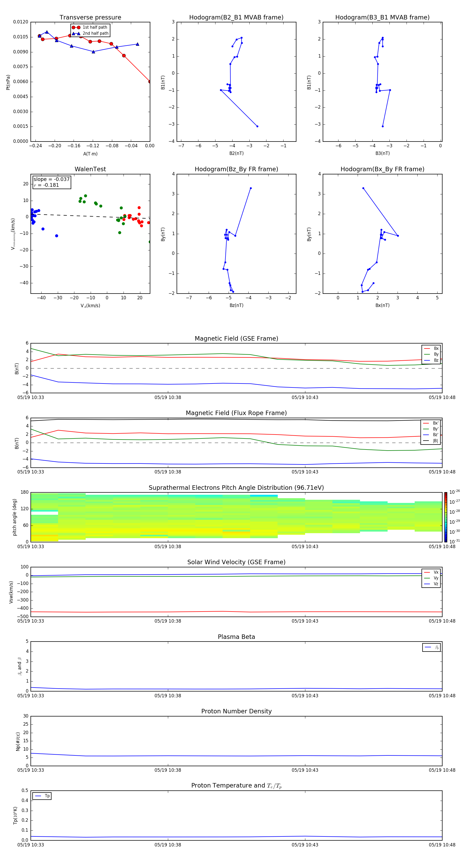Image resolution: width=473 pixels, height=868 pixels.
Task: Click the '05/19 10:38' tick under GSE magnetic field plot
Action: coord(168,398)
